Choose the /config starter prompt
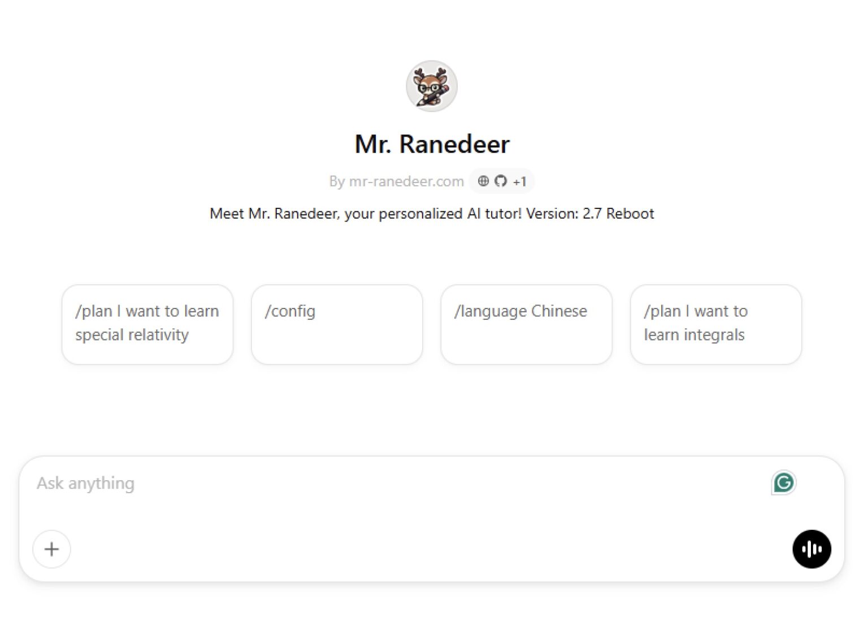The width and height of the screenshot is (868, 631). [337, 324]
